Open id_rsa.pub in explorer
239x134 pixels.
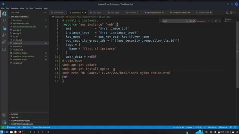click(x=28, y=40)
